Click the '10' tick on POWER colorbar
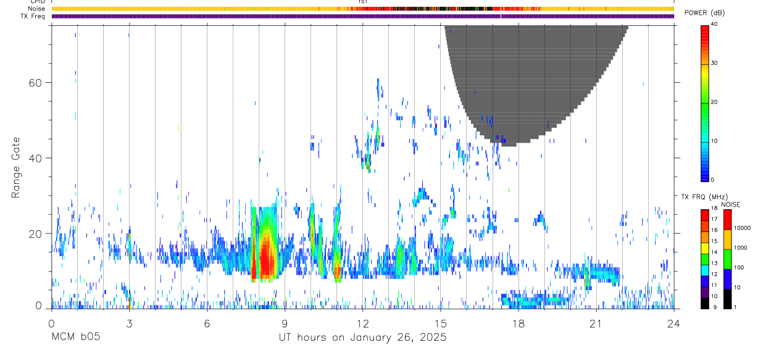Screen dimensions: 758x350 [x=715, y=141]
